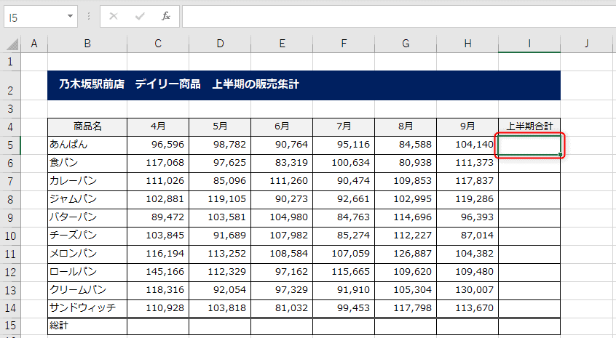This screenshot has height=338, width=616.
Task: Click the cell with value 113,670
Action: (467, 309)
